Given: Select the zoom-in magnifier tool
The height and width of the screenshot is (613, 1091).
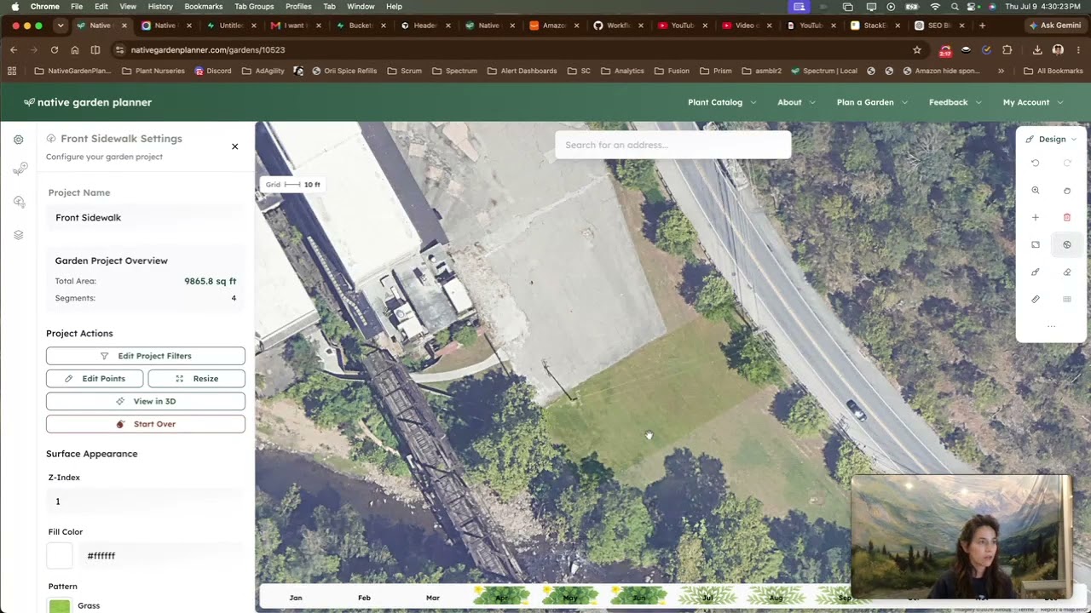Looking at the screenshot, I should 1036,191.
